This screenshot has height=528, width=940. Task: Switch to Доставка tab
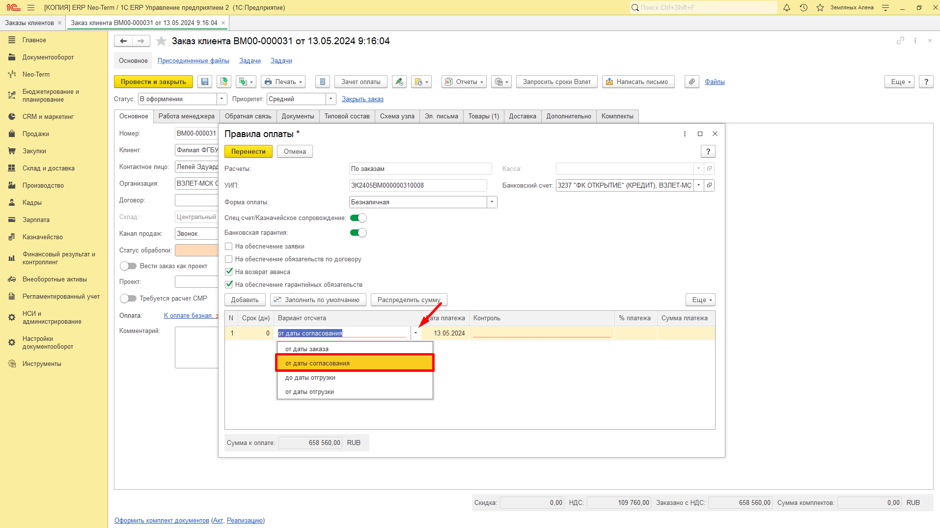pyautogui.click(x=522, y=116)
